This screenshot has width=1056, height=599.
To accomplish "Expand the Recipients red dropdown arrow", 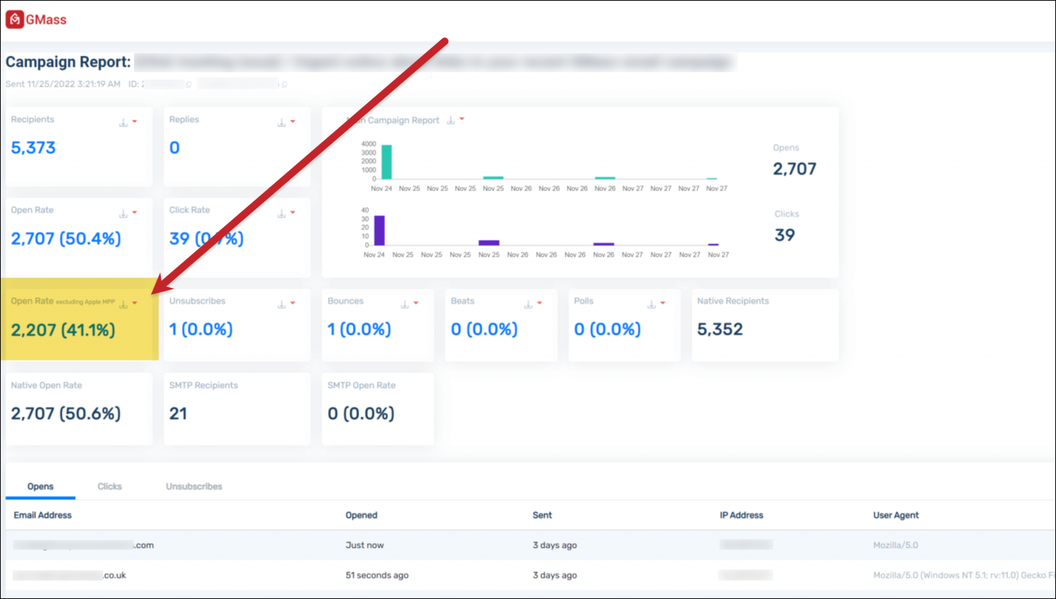I will pyautogui.click(x=135, y=122).
